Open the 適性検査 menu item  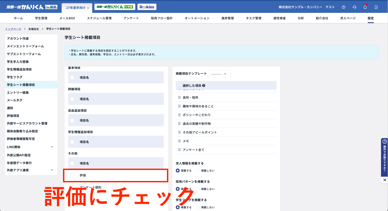tap(279, 18)
